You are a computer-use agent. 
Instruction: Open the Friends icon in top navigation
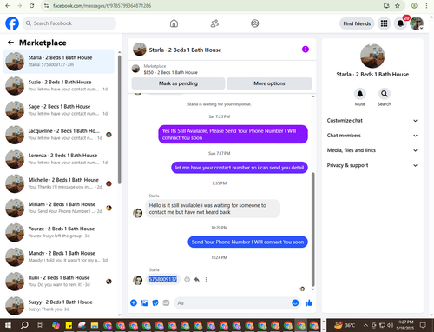[x=214, y=23]
